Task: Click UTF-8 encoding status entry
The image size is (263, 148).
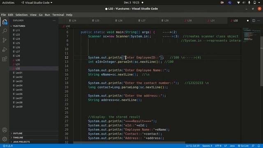Action: pyautogui.click(x=218, y=146)
